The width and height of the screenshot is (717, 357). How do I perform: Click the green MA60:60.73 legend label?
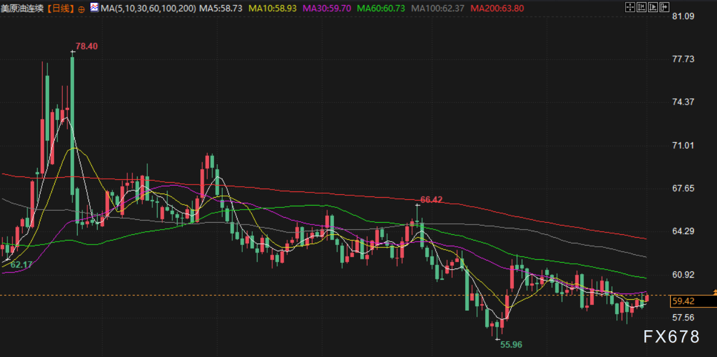coord(381,9)
